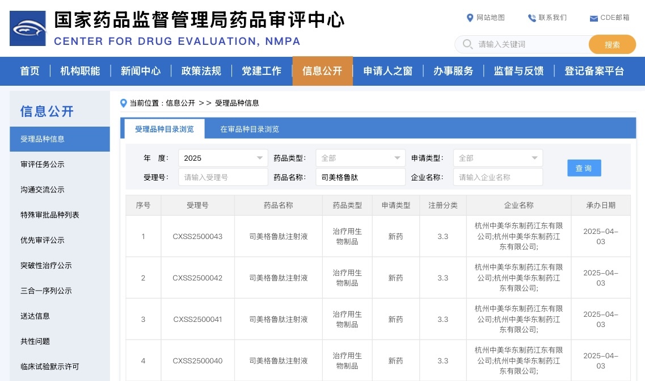645x381 pixels.
Task: Click 信息公开 in the breadcrumb
Action: (x=180, y=103)
